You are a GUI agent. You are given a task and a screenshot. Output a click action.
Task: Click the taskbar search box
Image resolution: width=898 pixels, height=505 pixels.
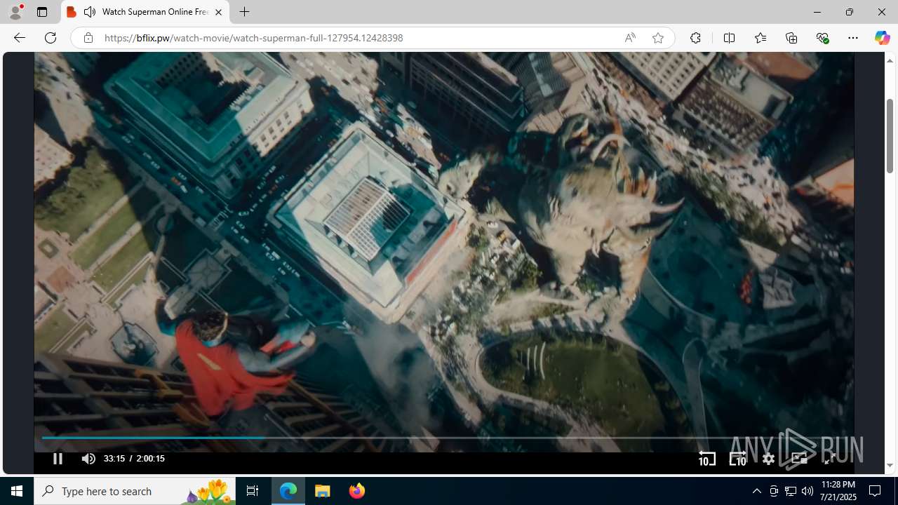pyautogui.click(x=134, y=491)
